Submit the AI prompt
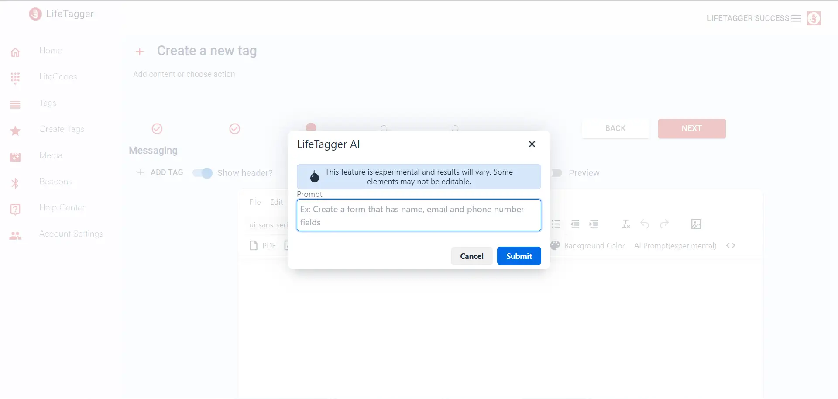 click(x=519, y=256)
